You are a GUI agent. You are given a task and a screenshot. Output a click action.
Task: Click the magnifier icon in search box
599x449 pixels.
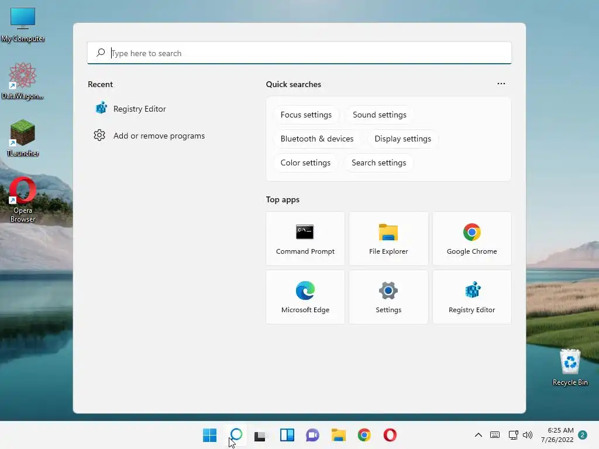101,53
